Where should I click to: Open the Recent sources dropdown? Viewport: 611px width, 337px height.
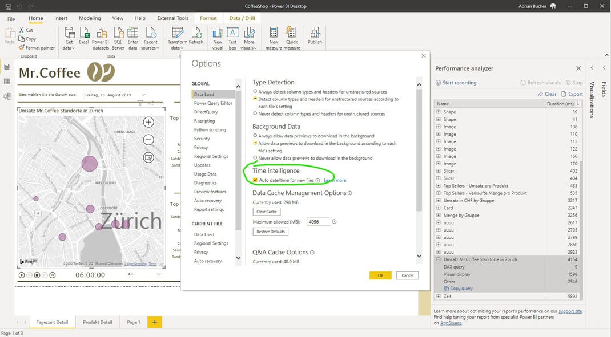coord(150,36)
